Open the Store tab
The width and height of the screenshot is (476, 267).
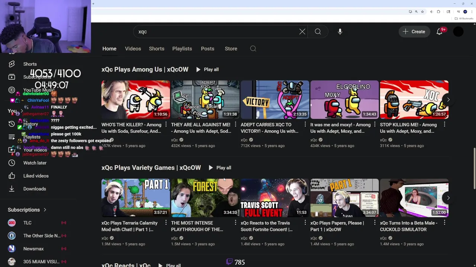pyautogui.click(x=231, y=49)
